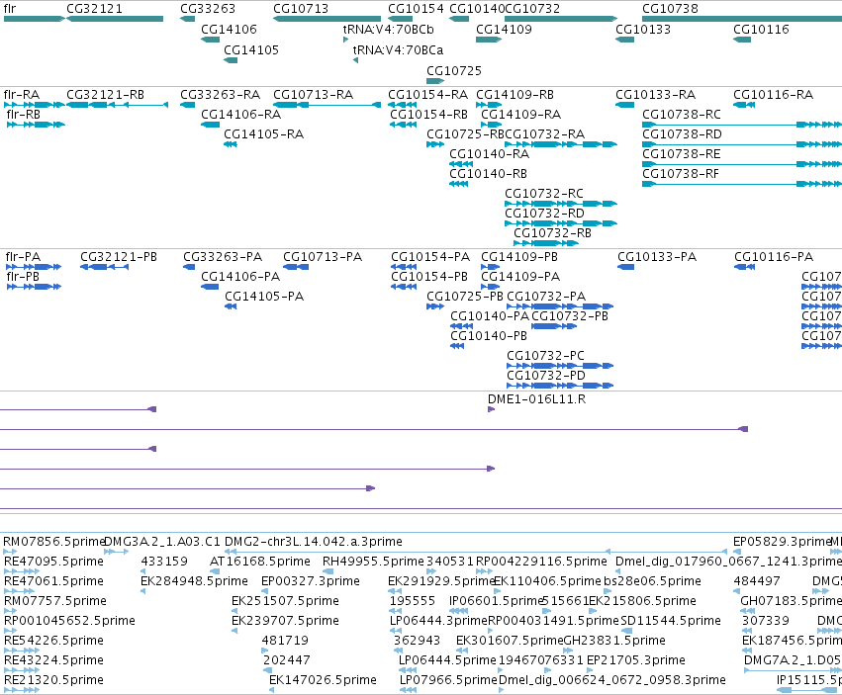Select the CG10732-RC transcript label
842x695 pixels.
pos(544,193)
